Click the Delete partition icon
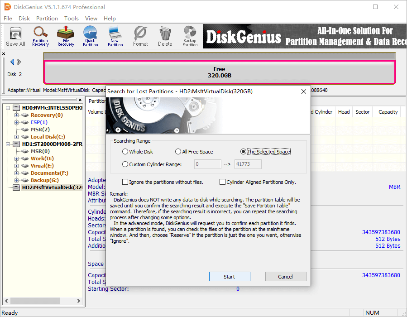407x317 pixels. point(165,36)
